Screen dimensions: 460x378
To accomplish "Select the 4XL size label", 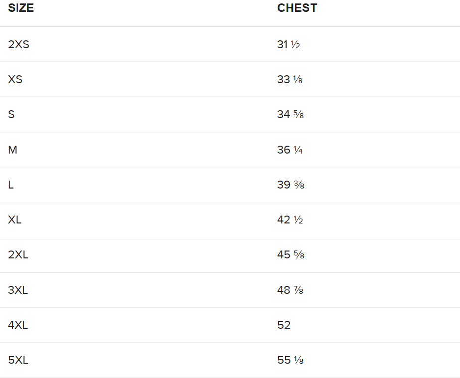I will pos(18,325).
